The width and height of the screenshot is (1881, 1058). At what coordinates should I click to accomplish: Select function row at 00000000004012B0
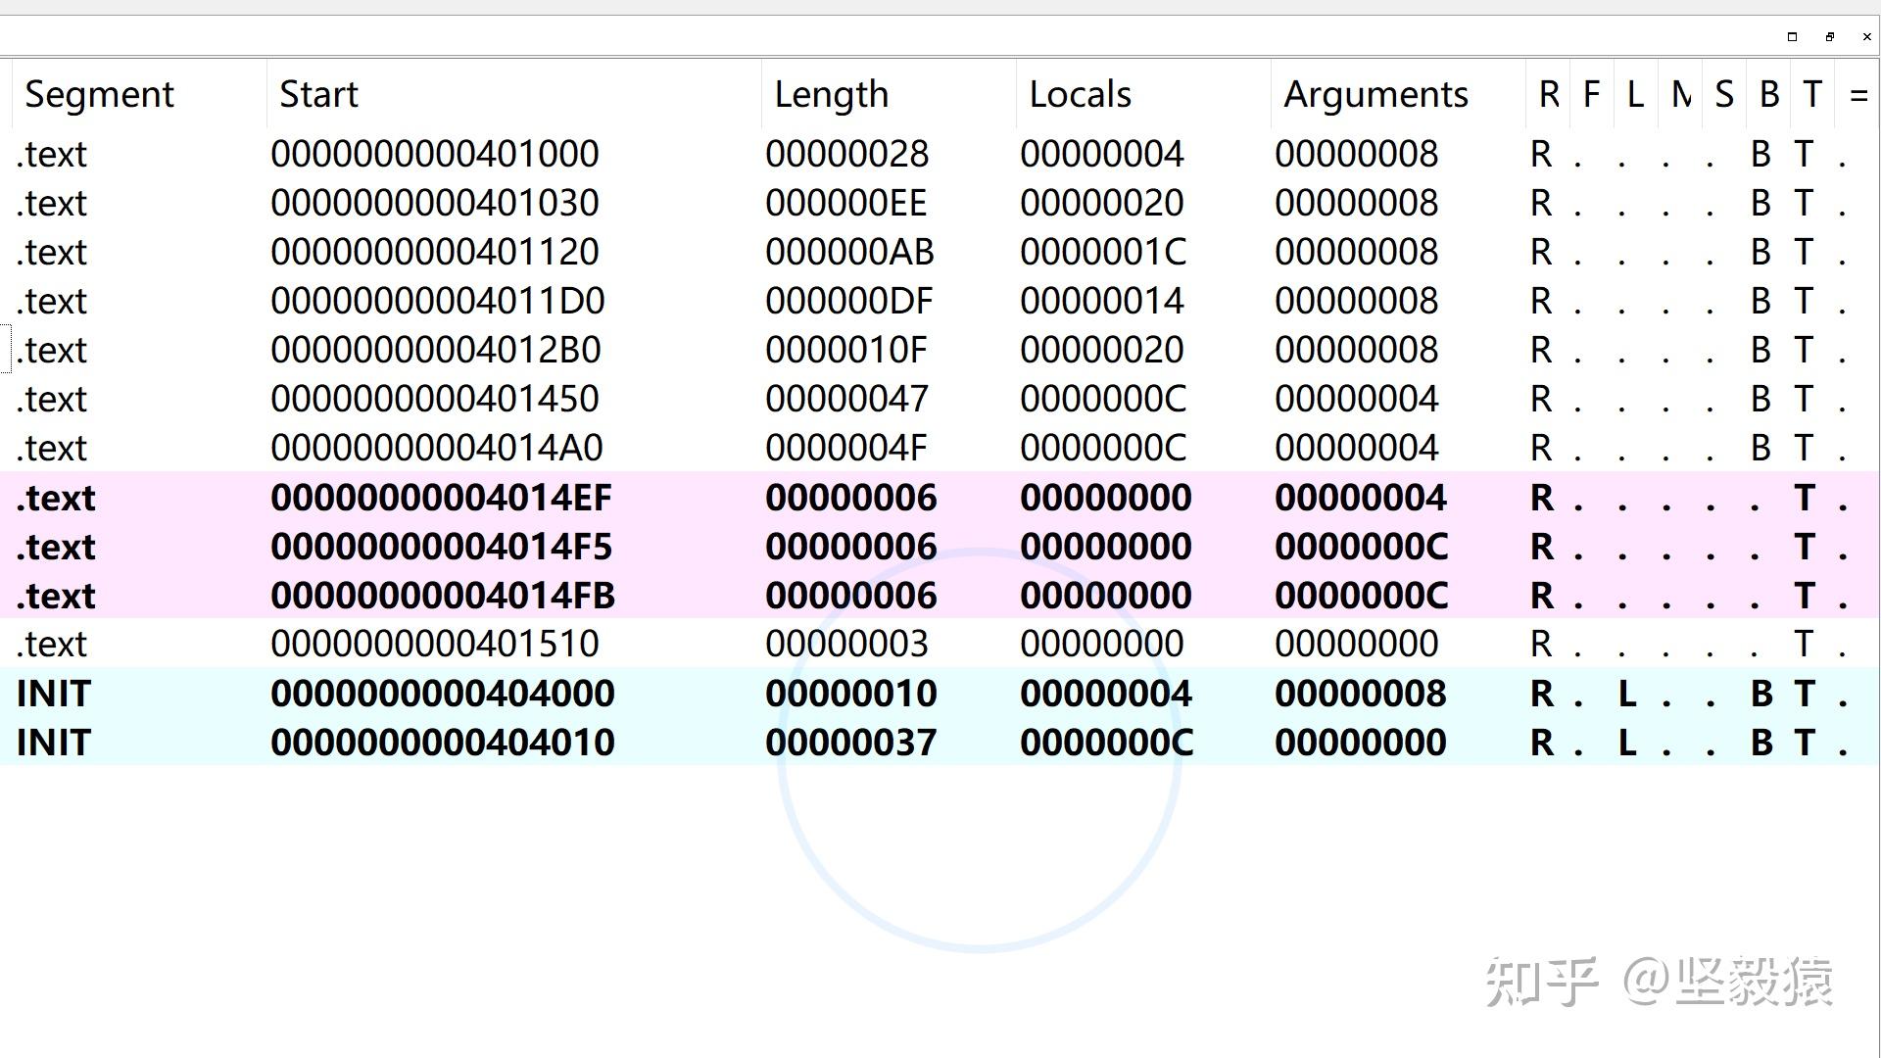436,350
